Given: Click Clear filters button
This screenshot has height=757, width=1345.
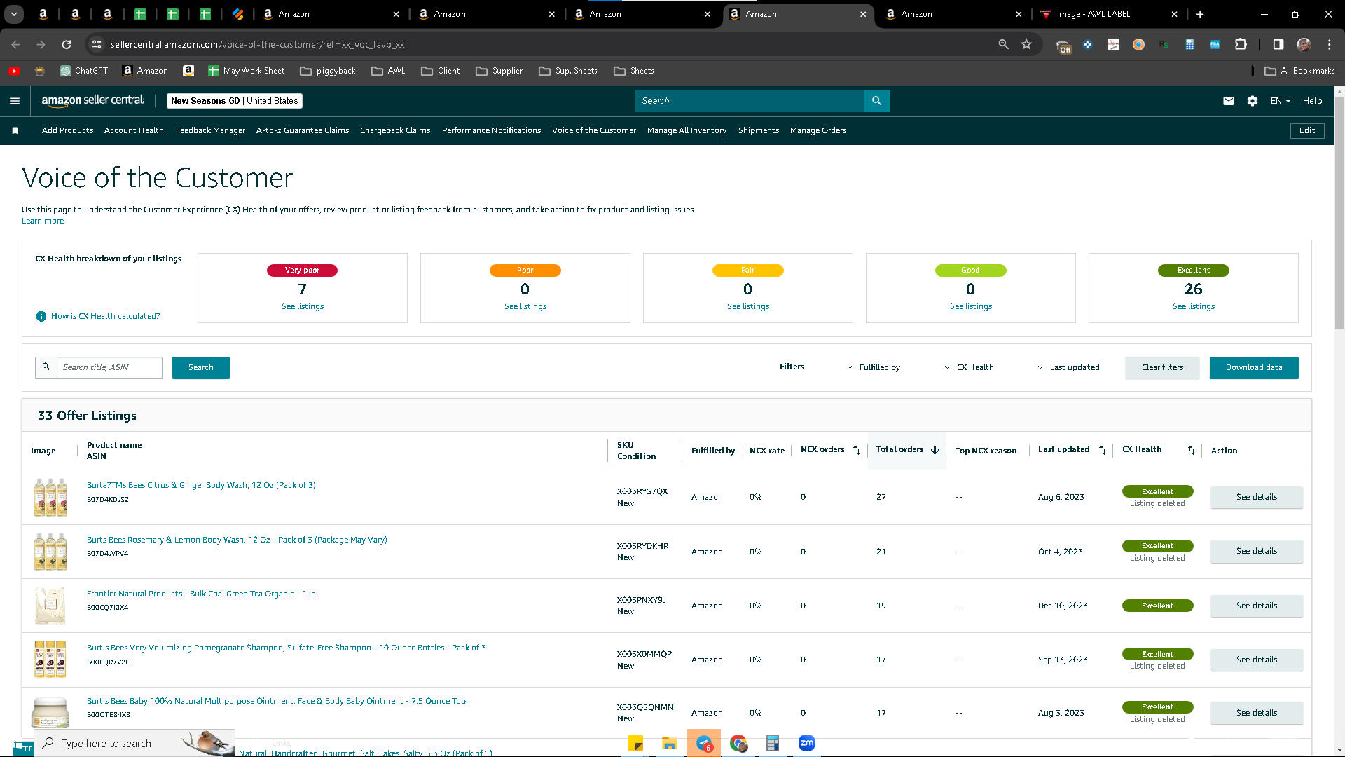Looking at the screenshot, I should pos(1162,367).
